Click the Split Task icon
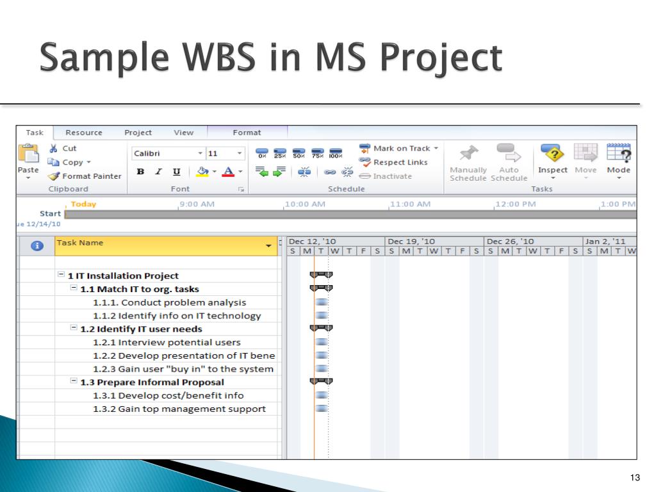 (304, 172)
